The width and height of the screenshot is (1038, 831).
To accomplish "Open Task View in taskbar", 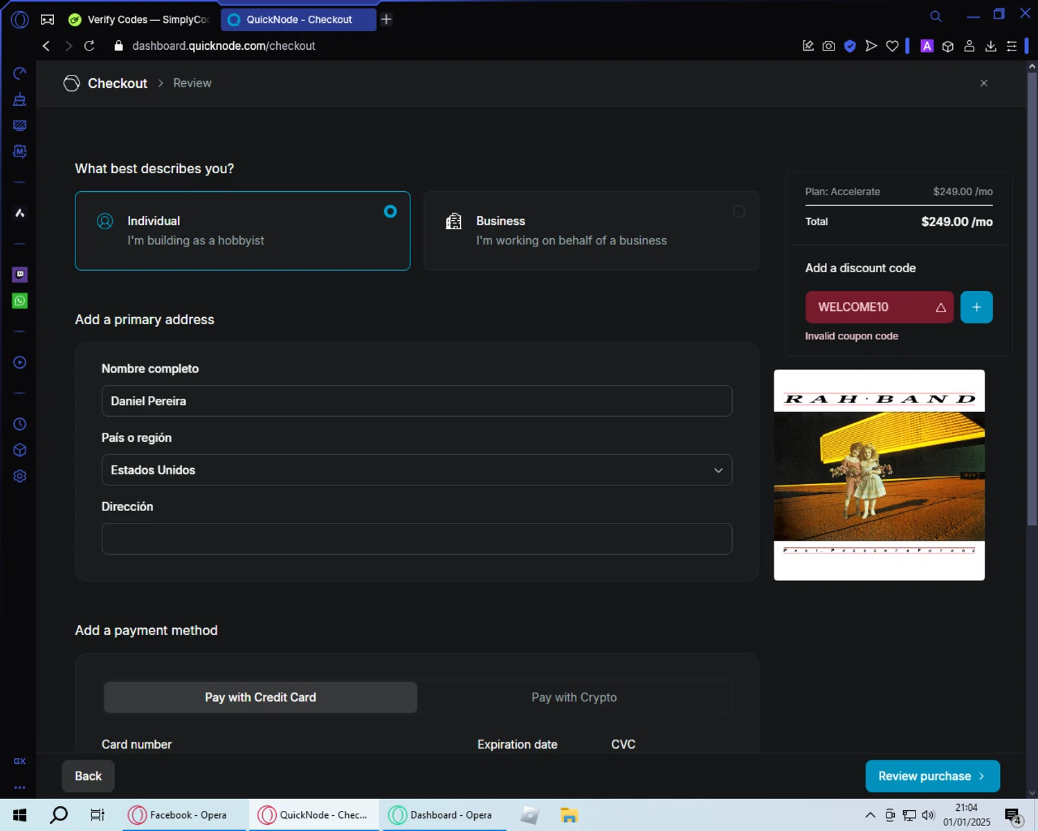I will pyautogui.click(x=98, y=815).
